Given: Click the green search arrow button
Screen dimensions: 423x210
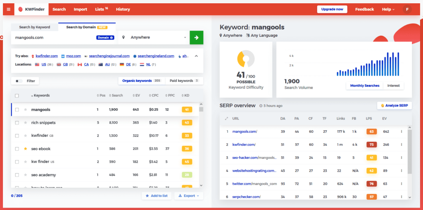Looking at the screenshot, I should tap(196, 37).
